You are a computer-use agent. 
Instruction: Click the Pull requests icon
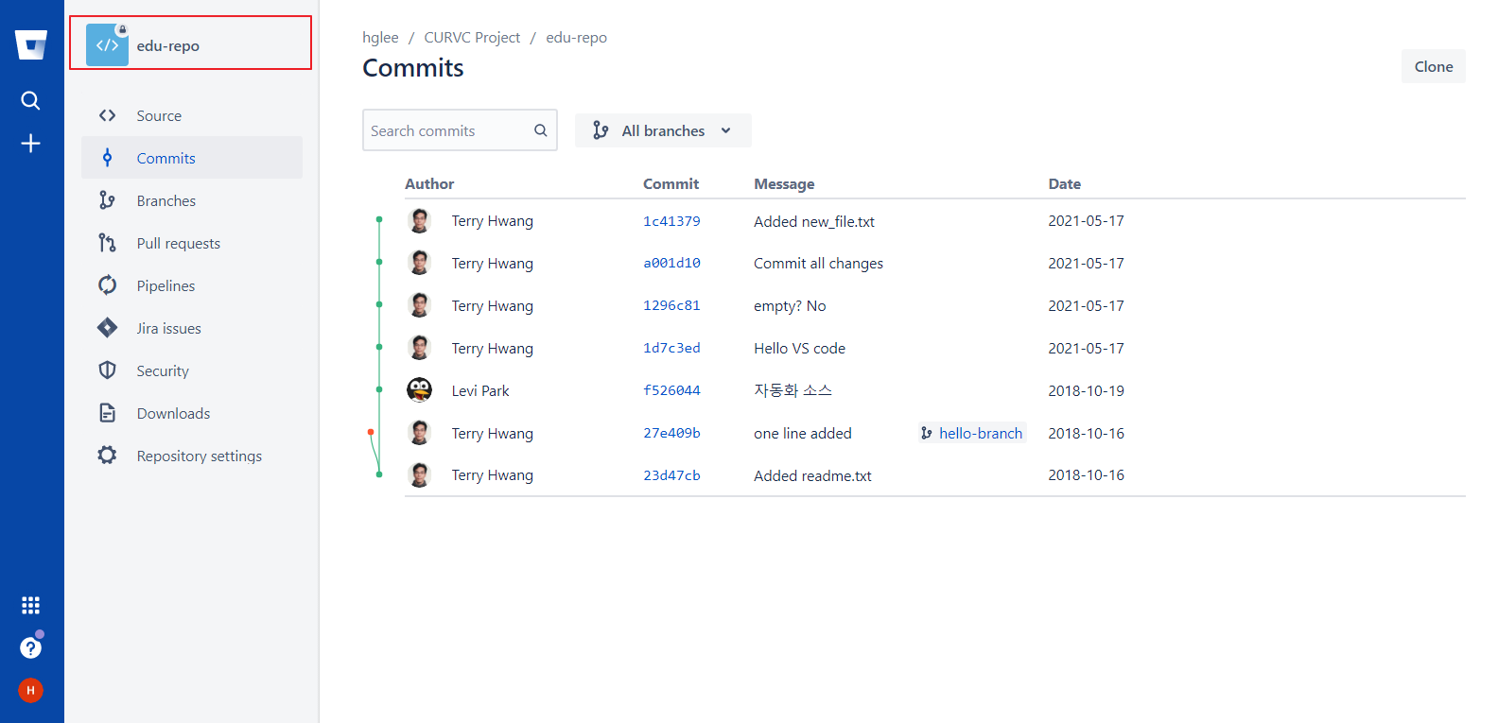pos(107,243)
